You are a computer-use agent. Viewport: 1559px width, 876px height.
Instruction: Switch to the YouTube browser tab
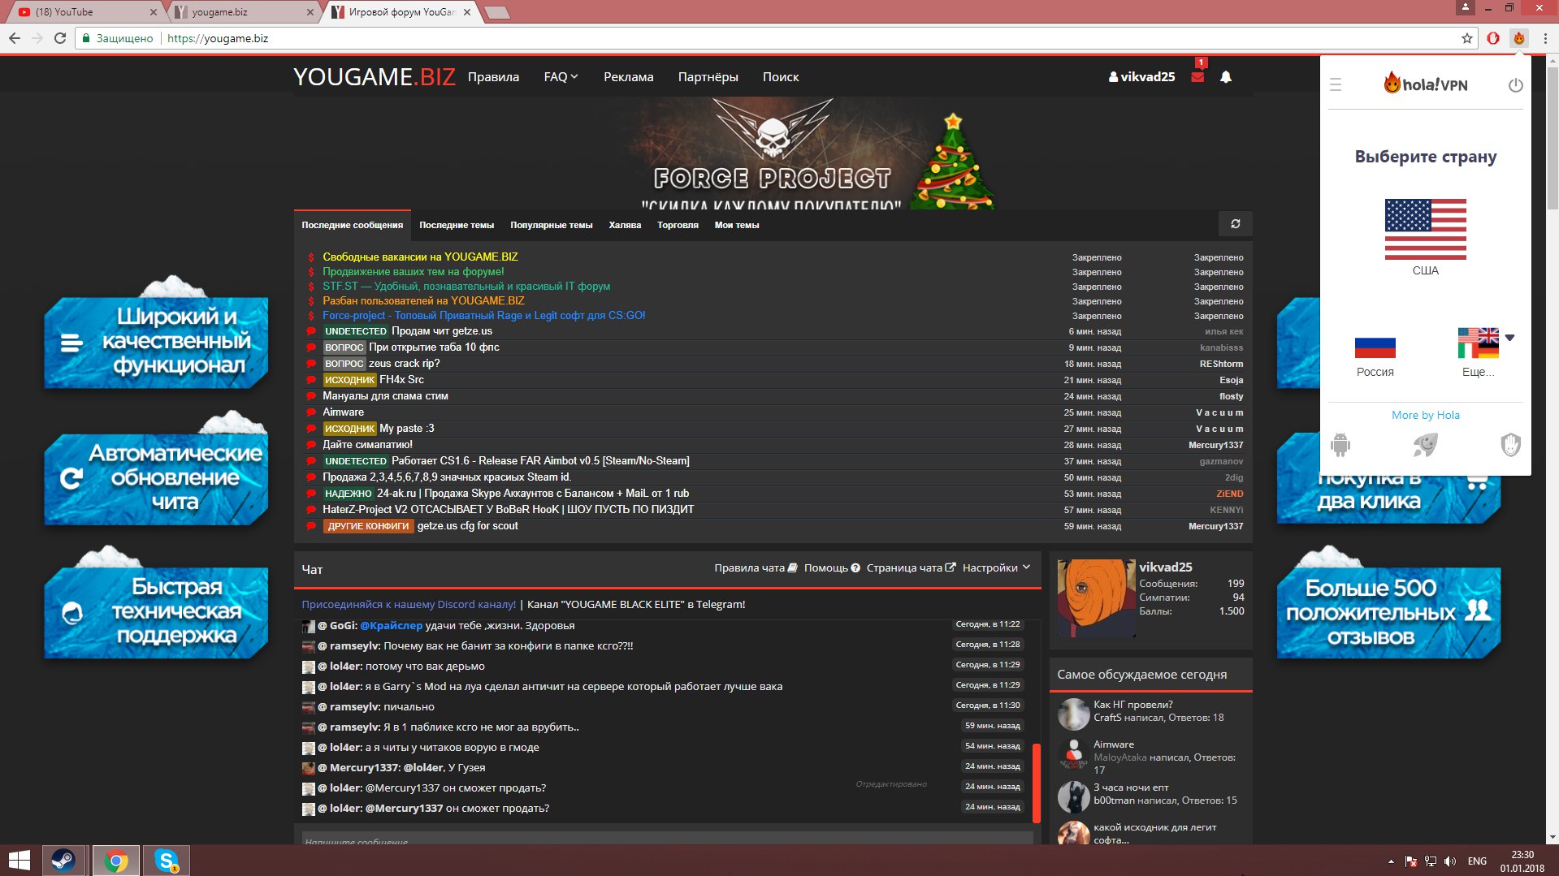tap(85, 12)
